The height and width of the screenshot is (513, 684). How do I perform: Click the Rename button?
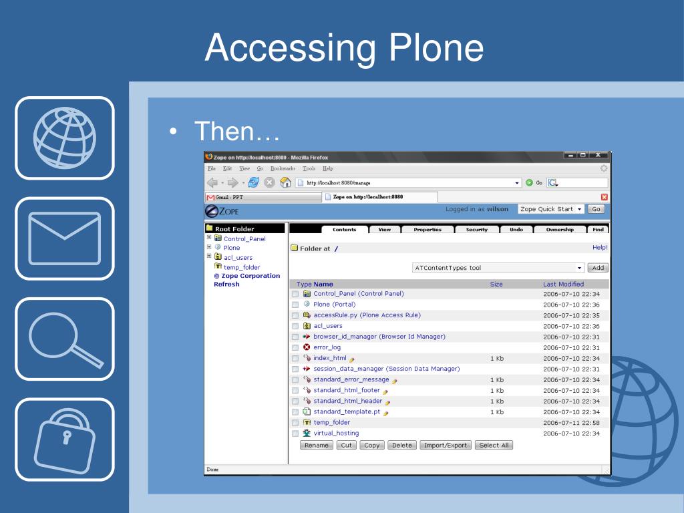pos(316,445)
